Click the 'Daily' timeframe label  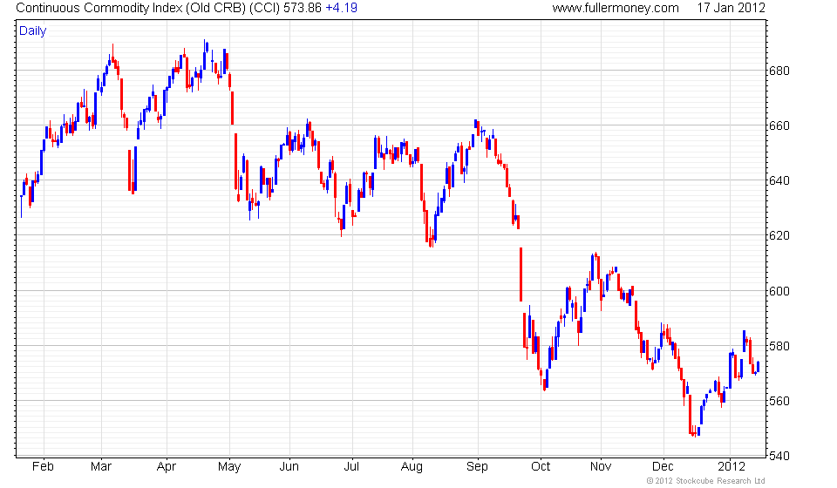(32, 30)
